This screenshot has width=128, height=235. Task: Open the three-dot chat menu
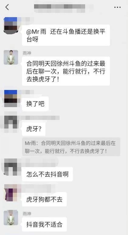[x=117, y=7]
